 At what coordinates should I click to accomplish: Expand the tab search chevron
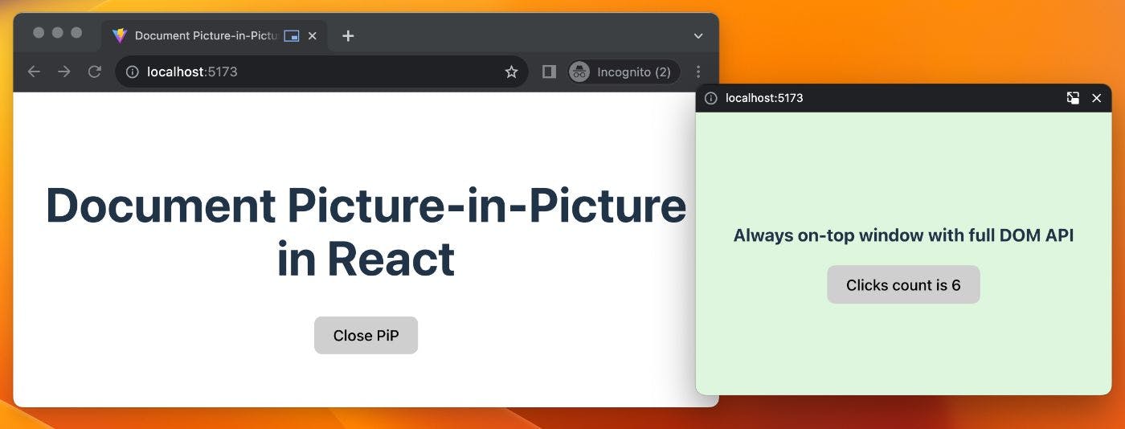[698, 36]
